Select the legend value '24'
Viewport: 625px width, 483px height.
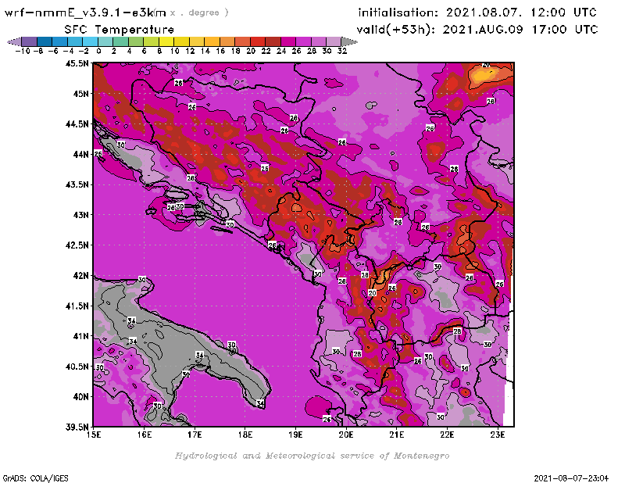[281, 52]
